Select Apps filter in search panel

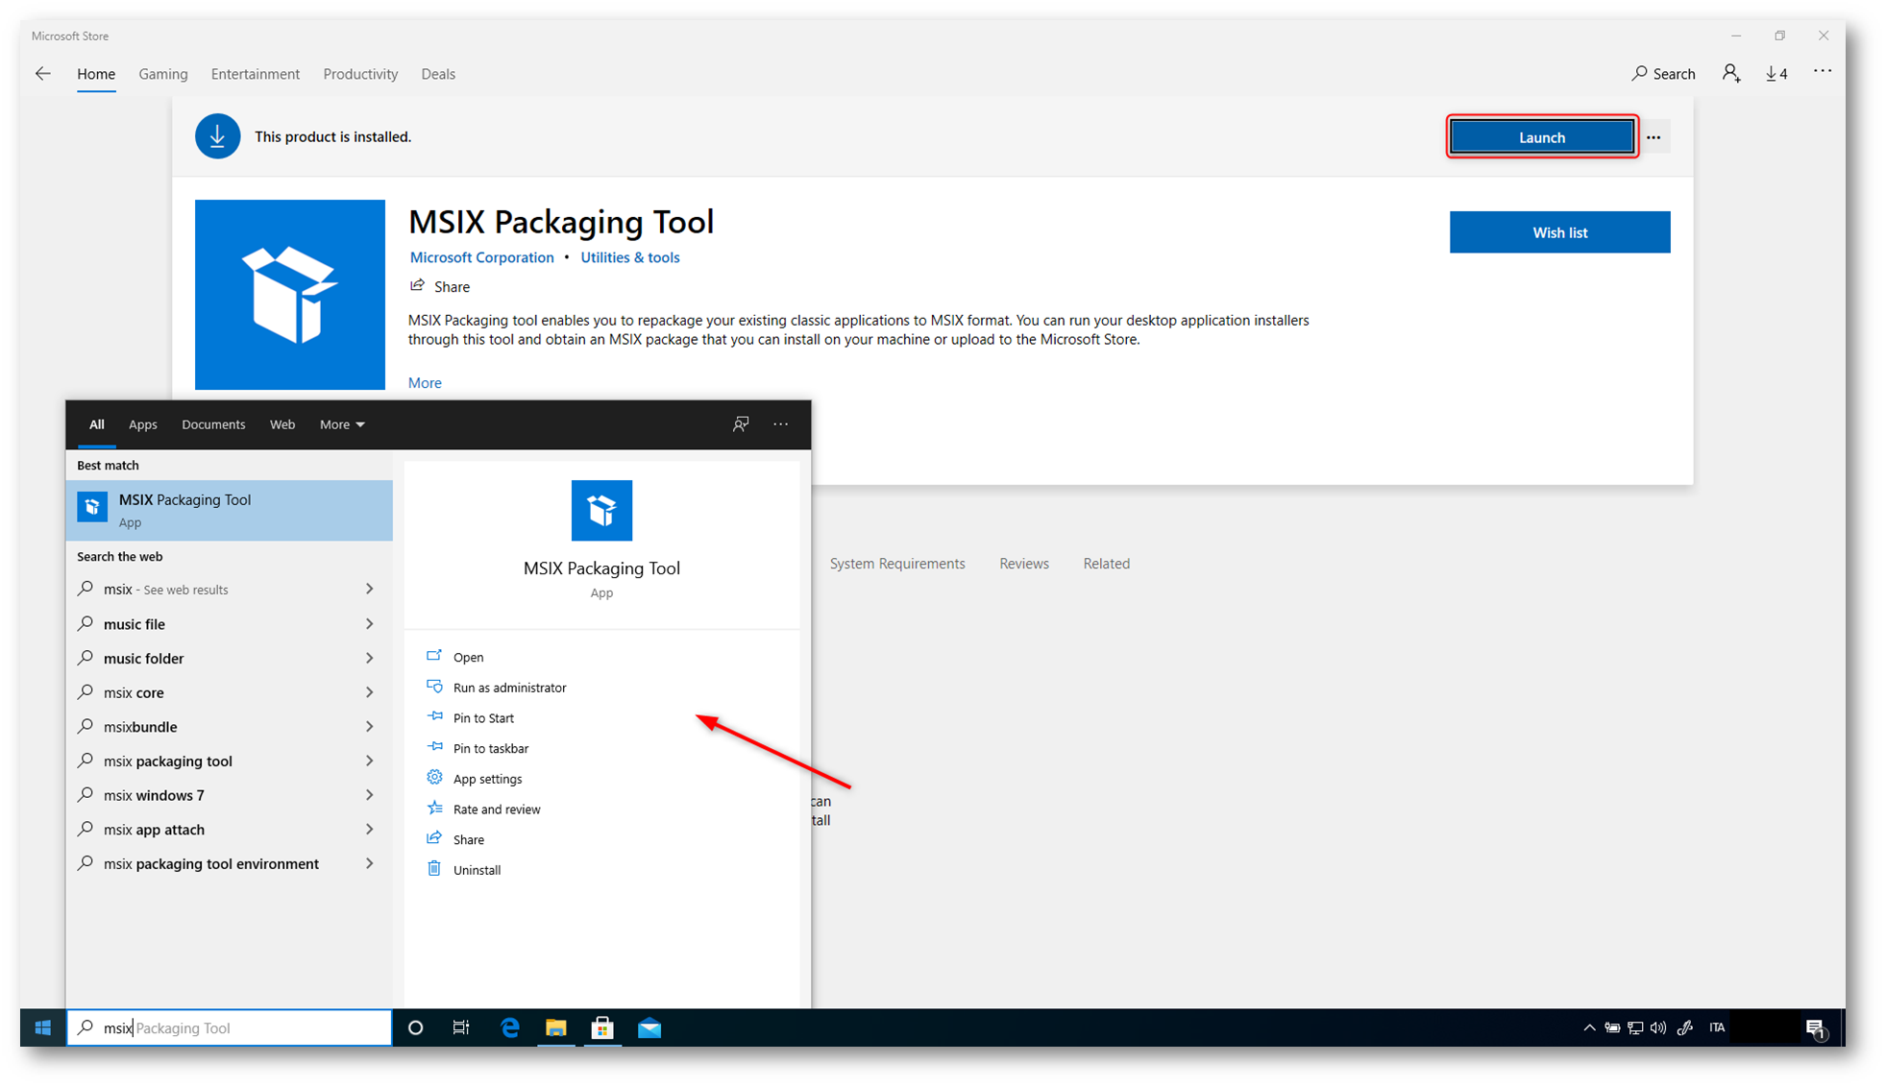click(142, 424)
